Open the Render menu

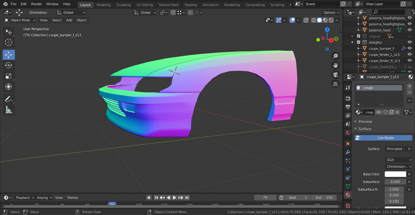click(x=37, y=4)
